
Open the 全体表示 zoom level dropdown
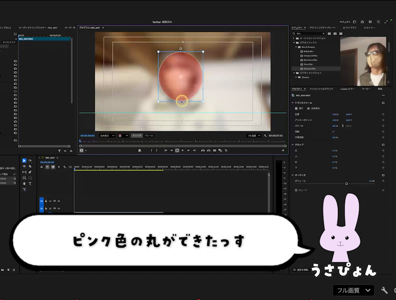tap(107, 136)
